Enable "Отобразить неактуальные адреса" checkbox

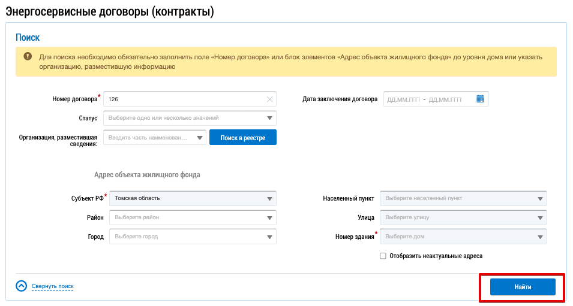click(383, 256)
